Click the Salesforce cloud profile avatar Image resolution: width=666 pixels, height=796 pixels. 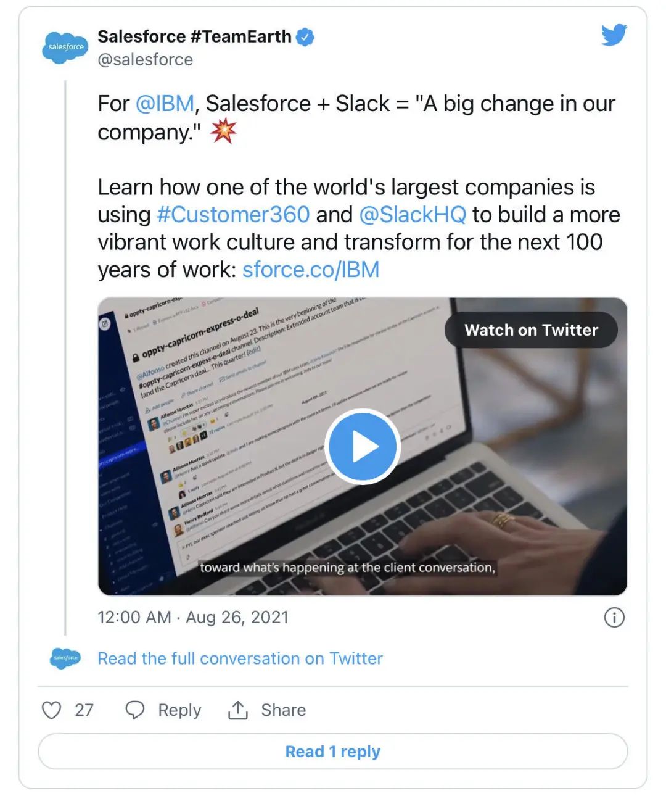[65, 48]
